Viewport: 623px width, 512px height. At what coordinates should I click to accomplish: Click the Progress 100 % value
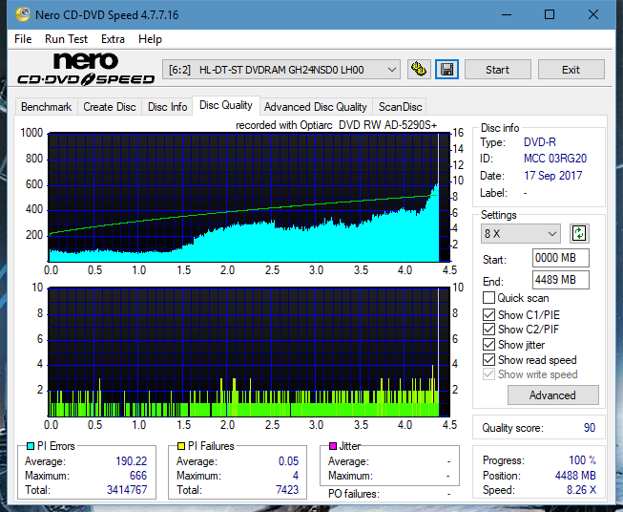[x=582, y=460]
